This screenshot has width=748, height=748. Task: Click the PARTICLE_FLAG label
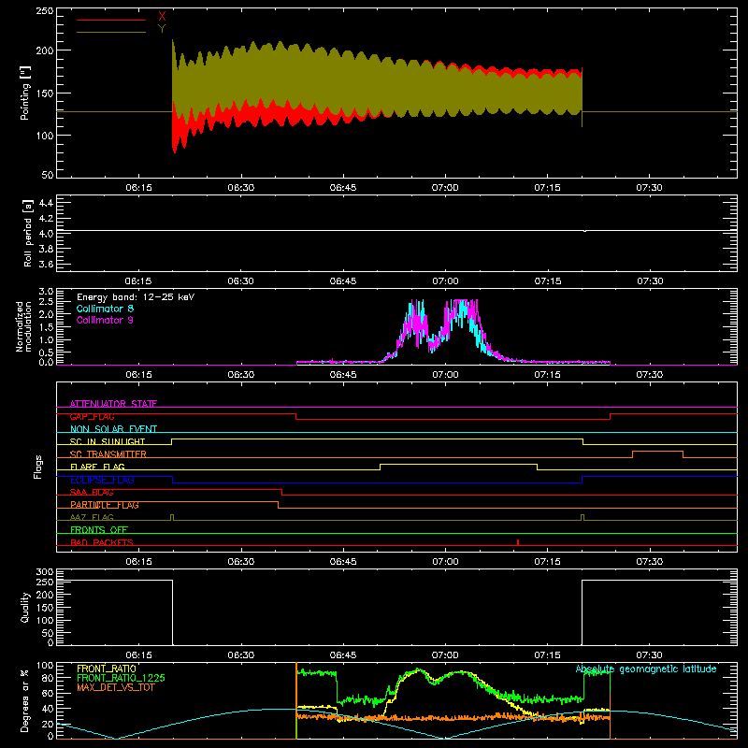click(x=105, y=505)
